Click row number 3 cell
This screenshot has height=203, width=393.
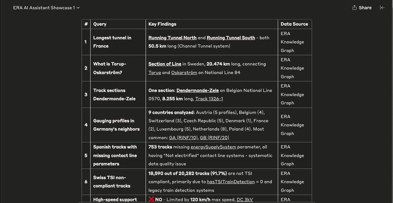(x=86, y=94)
